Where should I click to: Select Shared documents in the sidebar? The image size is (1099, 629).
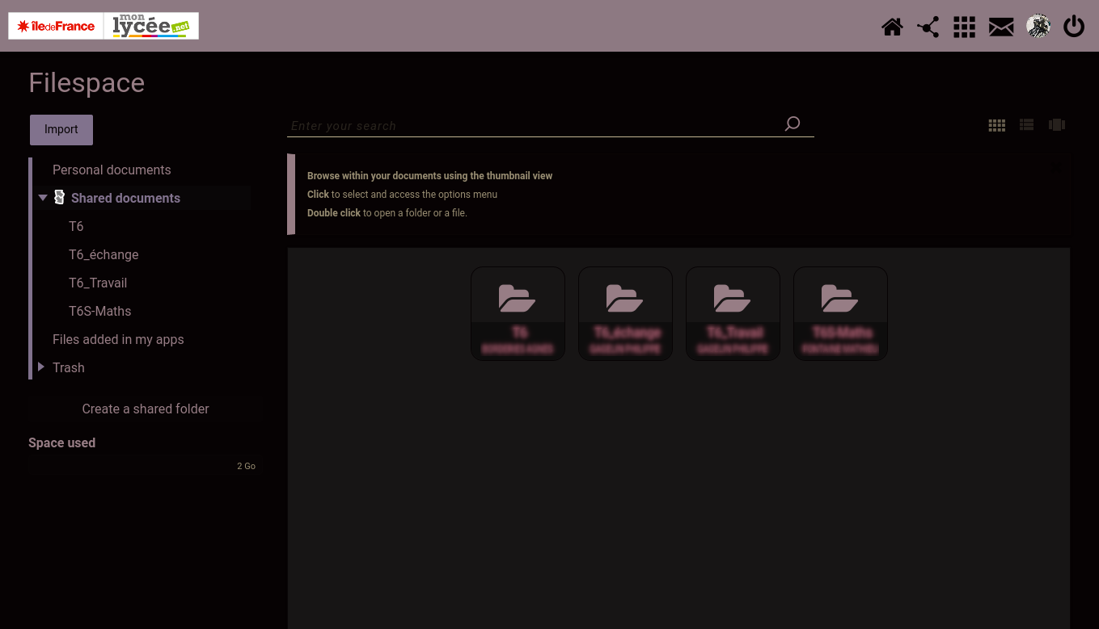pyautogui.click(x=125, y=198)
